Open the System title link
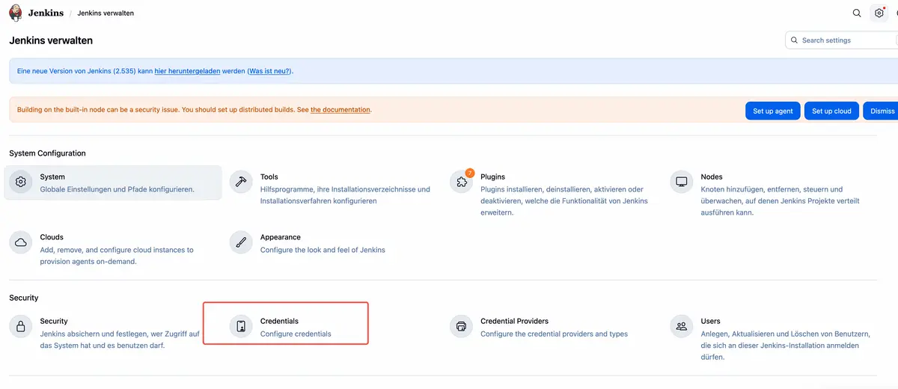Viewport: 898px width, 389px height. pyautogui.click(x=52, y=177)
